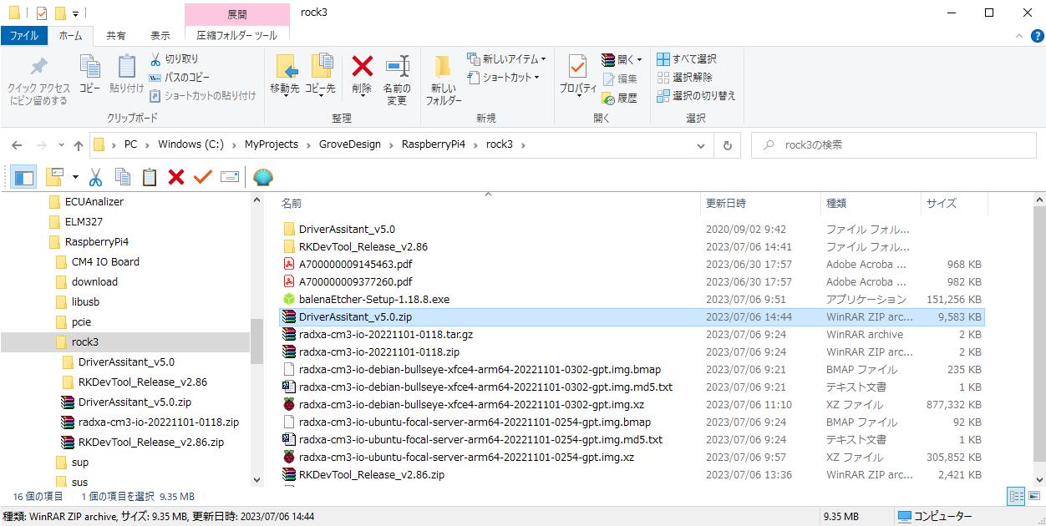This screenshot has width=1046, height=526.
Task: Click the red X delete icon in lower toolbar
Action: coord(176,177)
